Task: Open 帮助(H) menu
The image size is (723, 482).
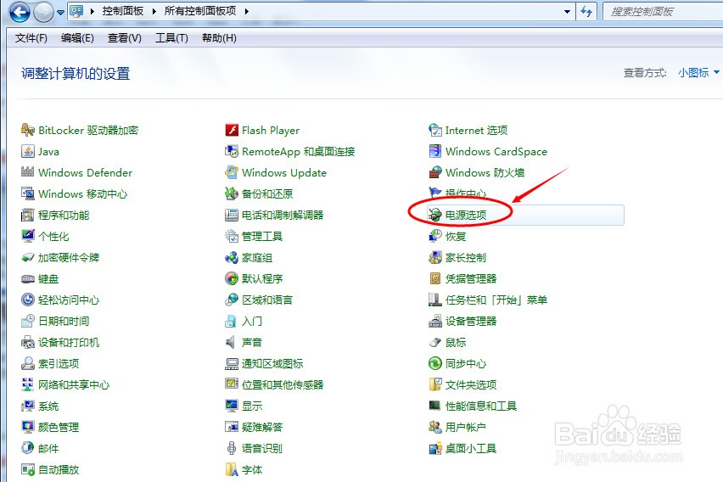Action: pyautogui.click(x=219, y=38)
